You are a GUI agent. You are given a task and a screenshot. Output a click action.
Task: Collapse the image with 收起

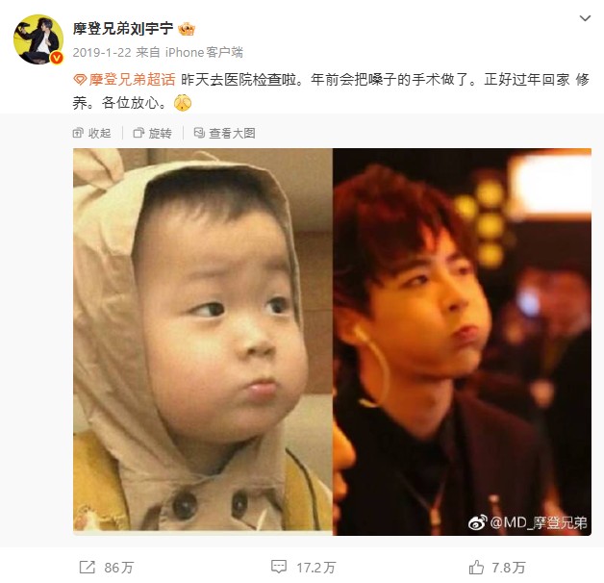(x=92, y=133)
